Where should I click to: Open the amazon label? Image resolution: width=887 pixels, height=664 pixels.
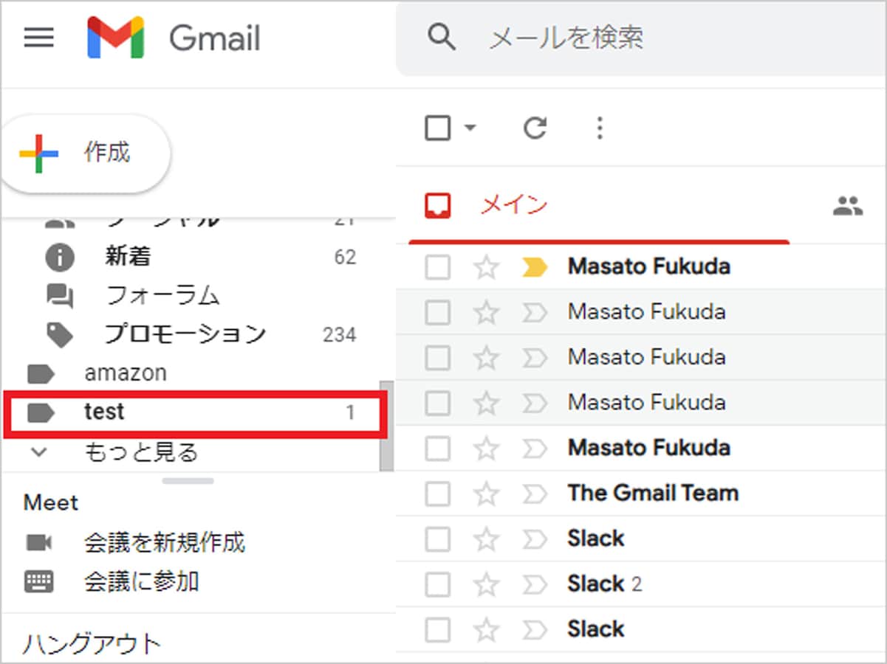(x=126, y=373)
